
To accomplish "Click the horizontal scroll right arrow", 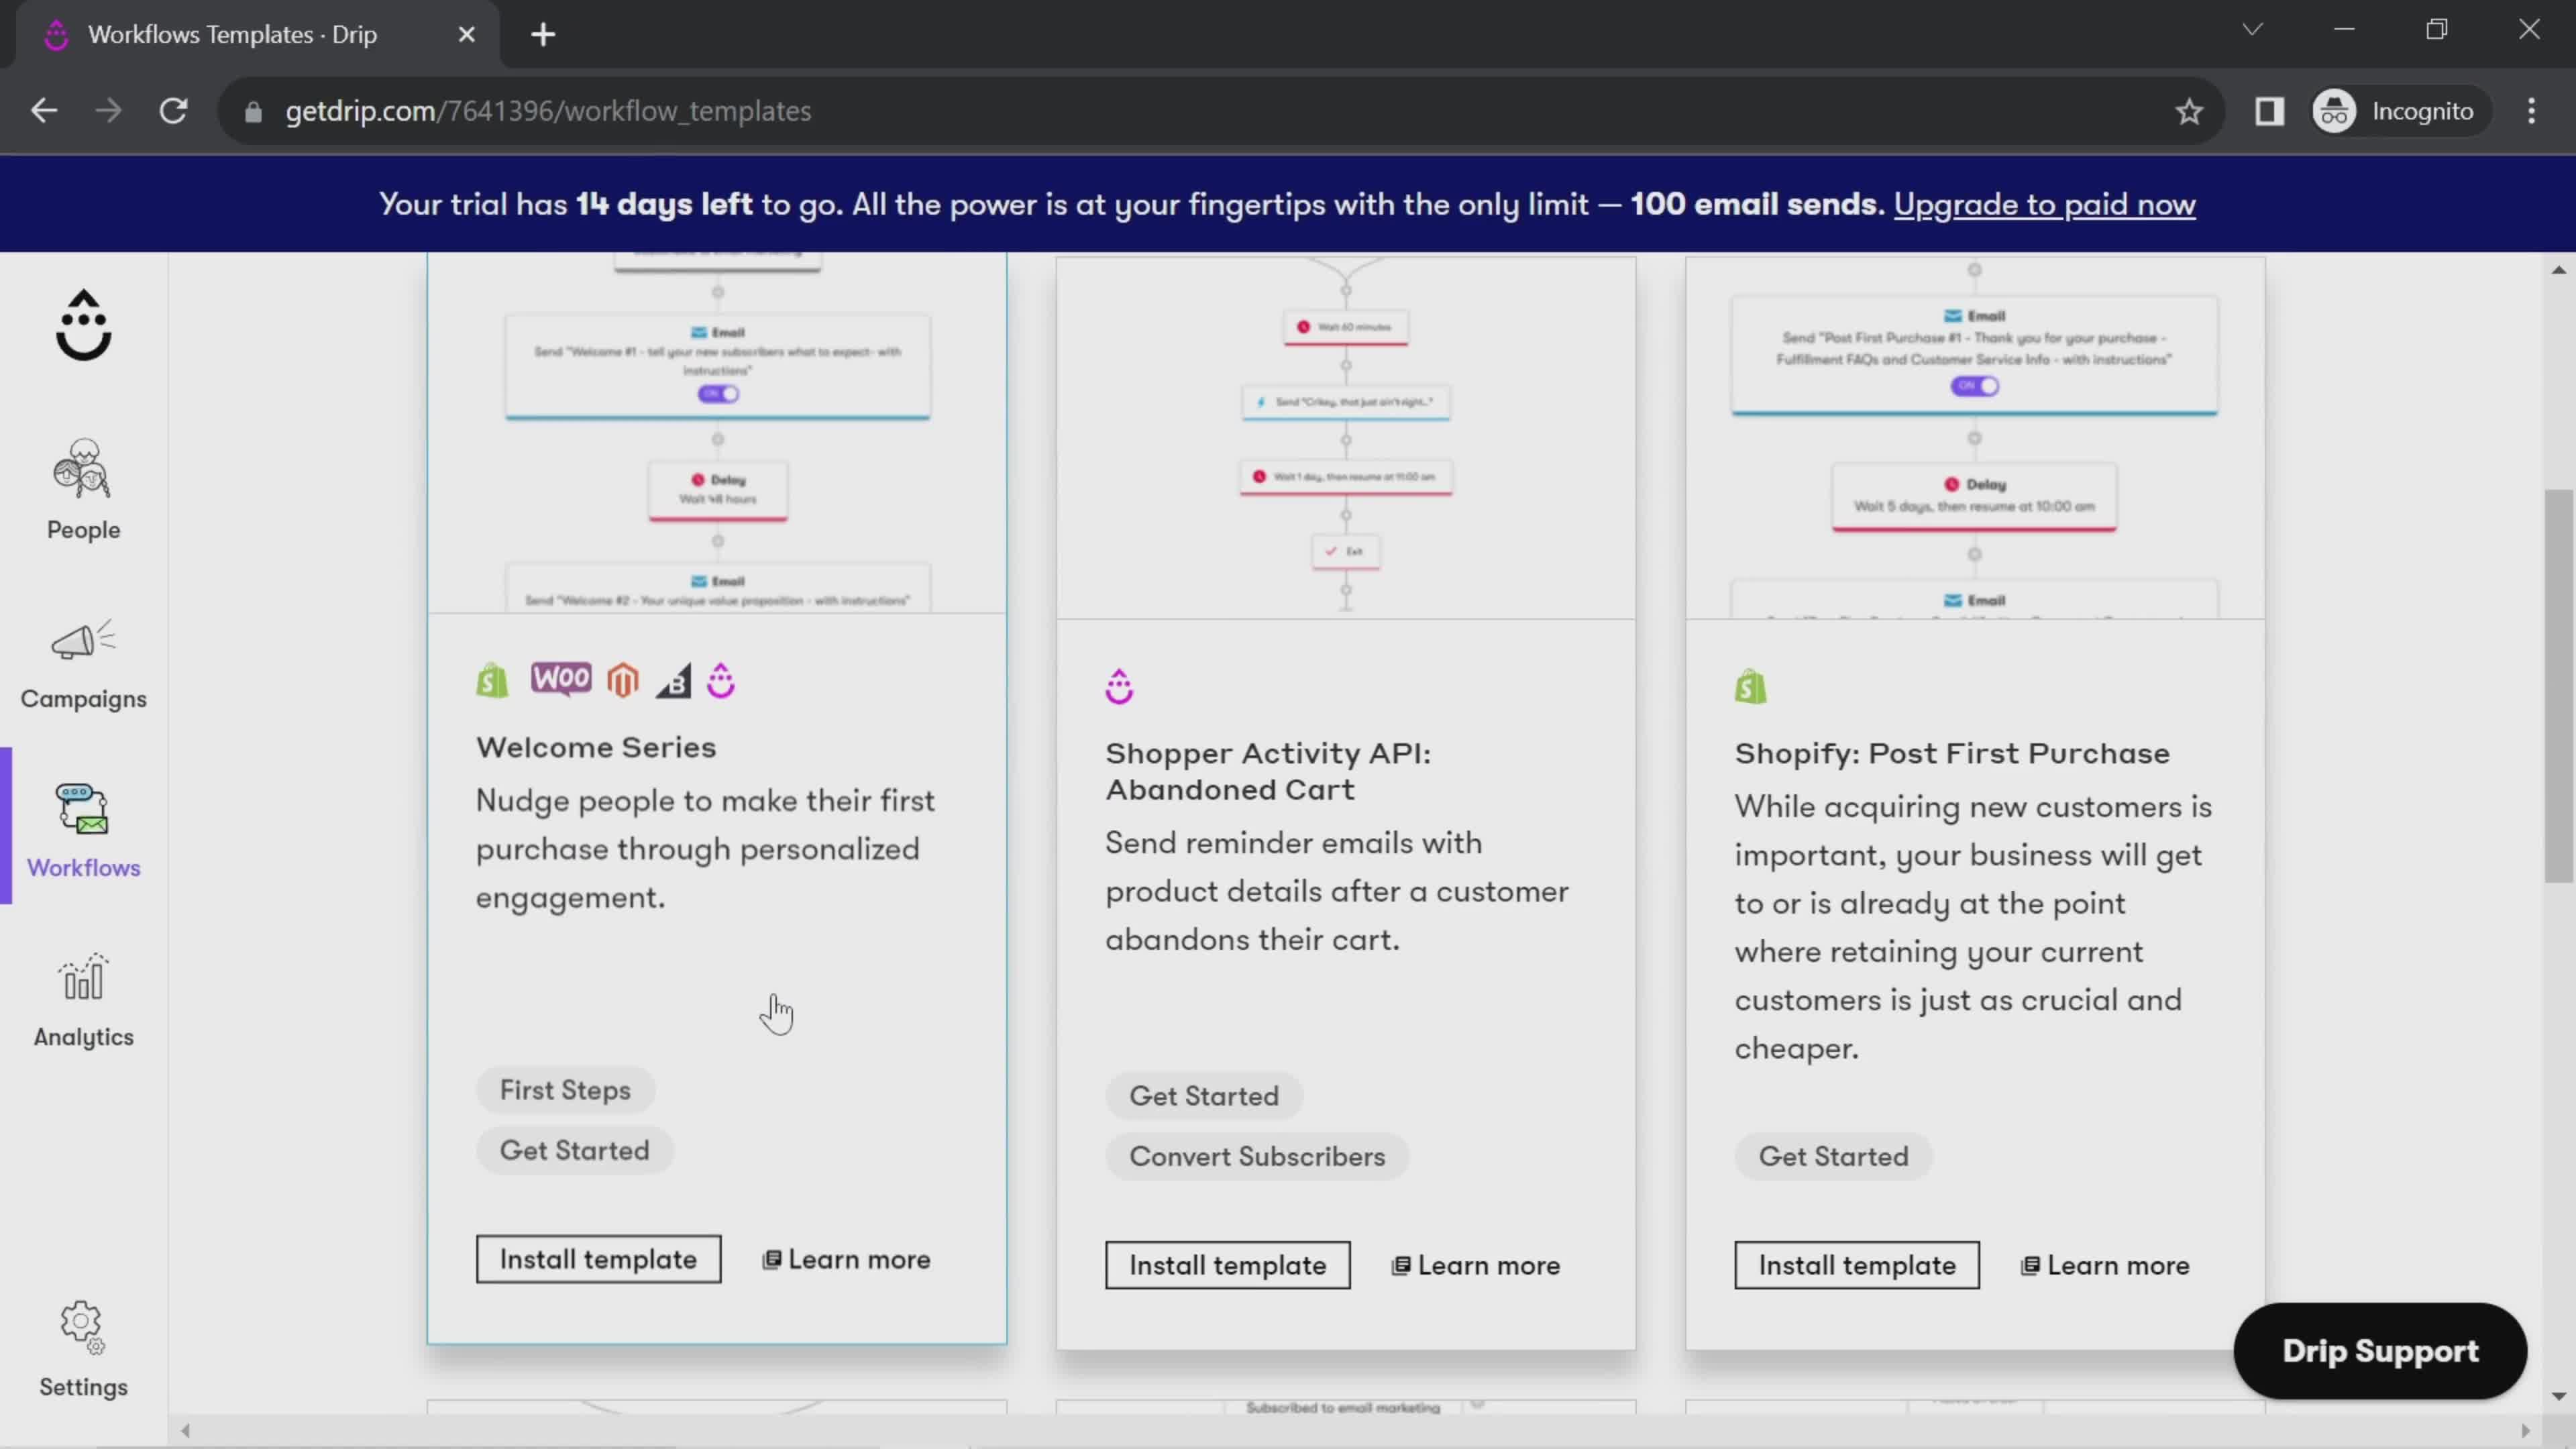I will coord(2525,1431).
